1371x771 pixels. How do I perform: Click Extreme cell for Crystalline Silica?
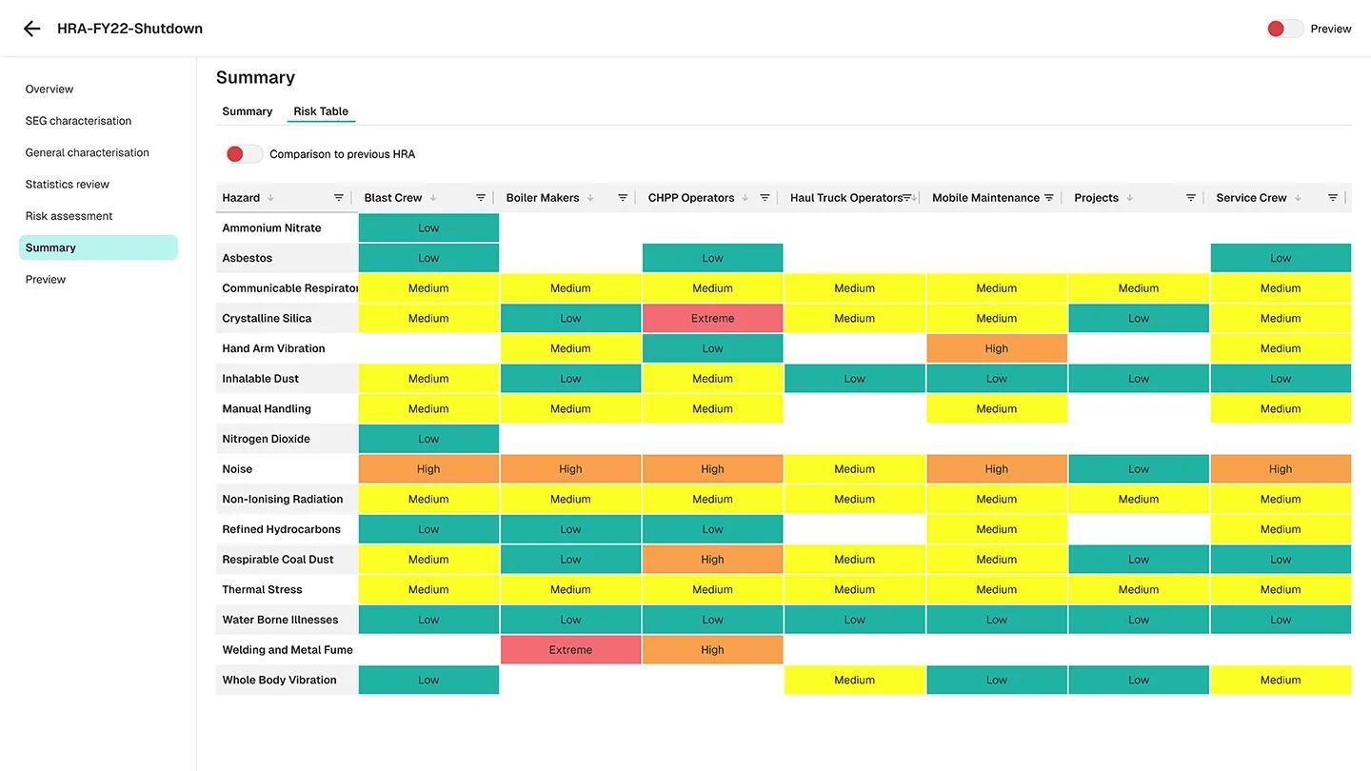point(712,319)
